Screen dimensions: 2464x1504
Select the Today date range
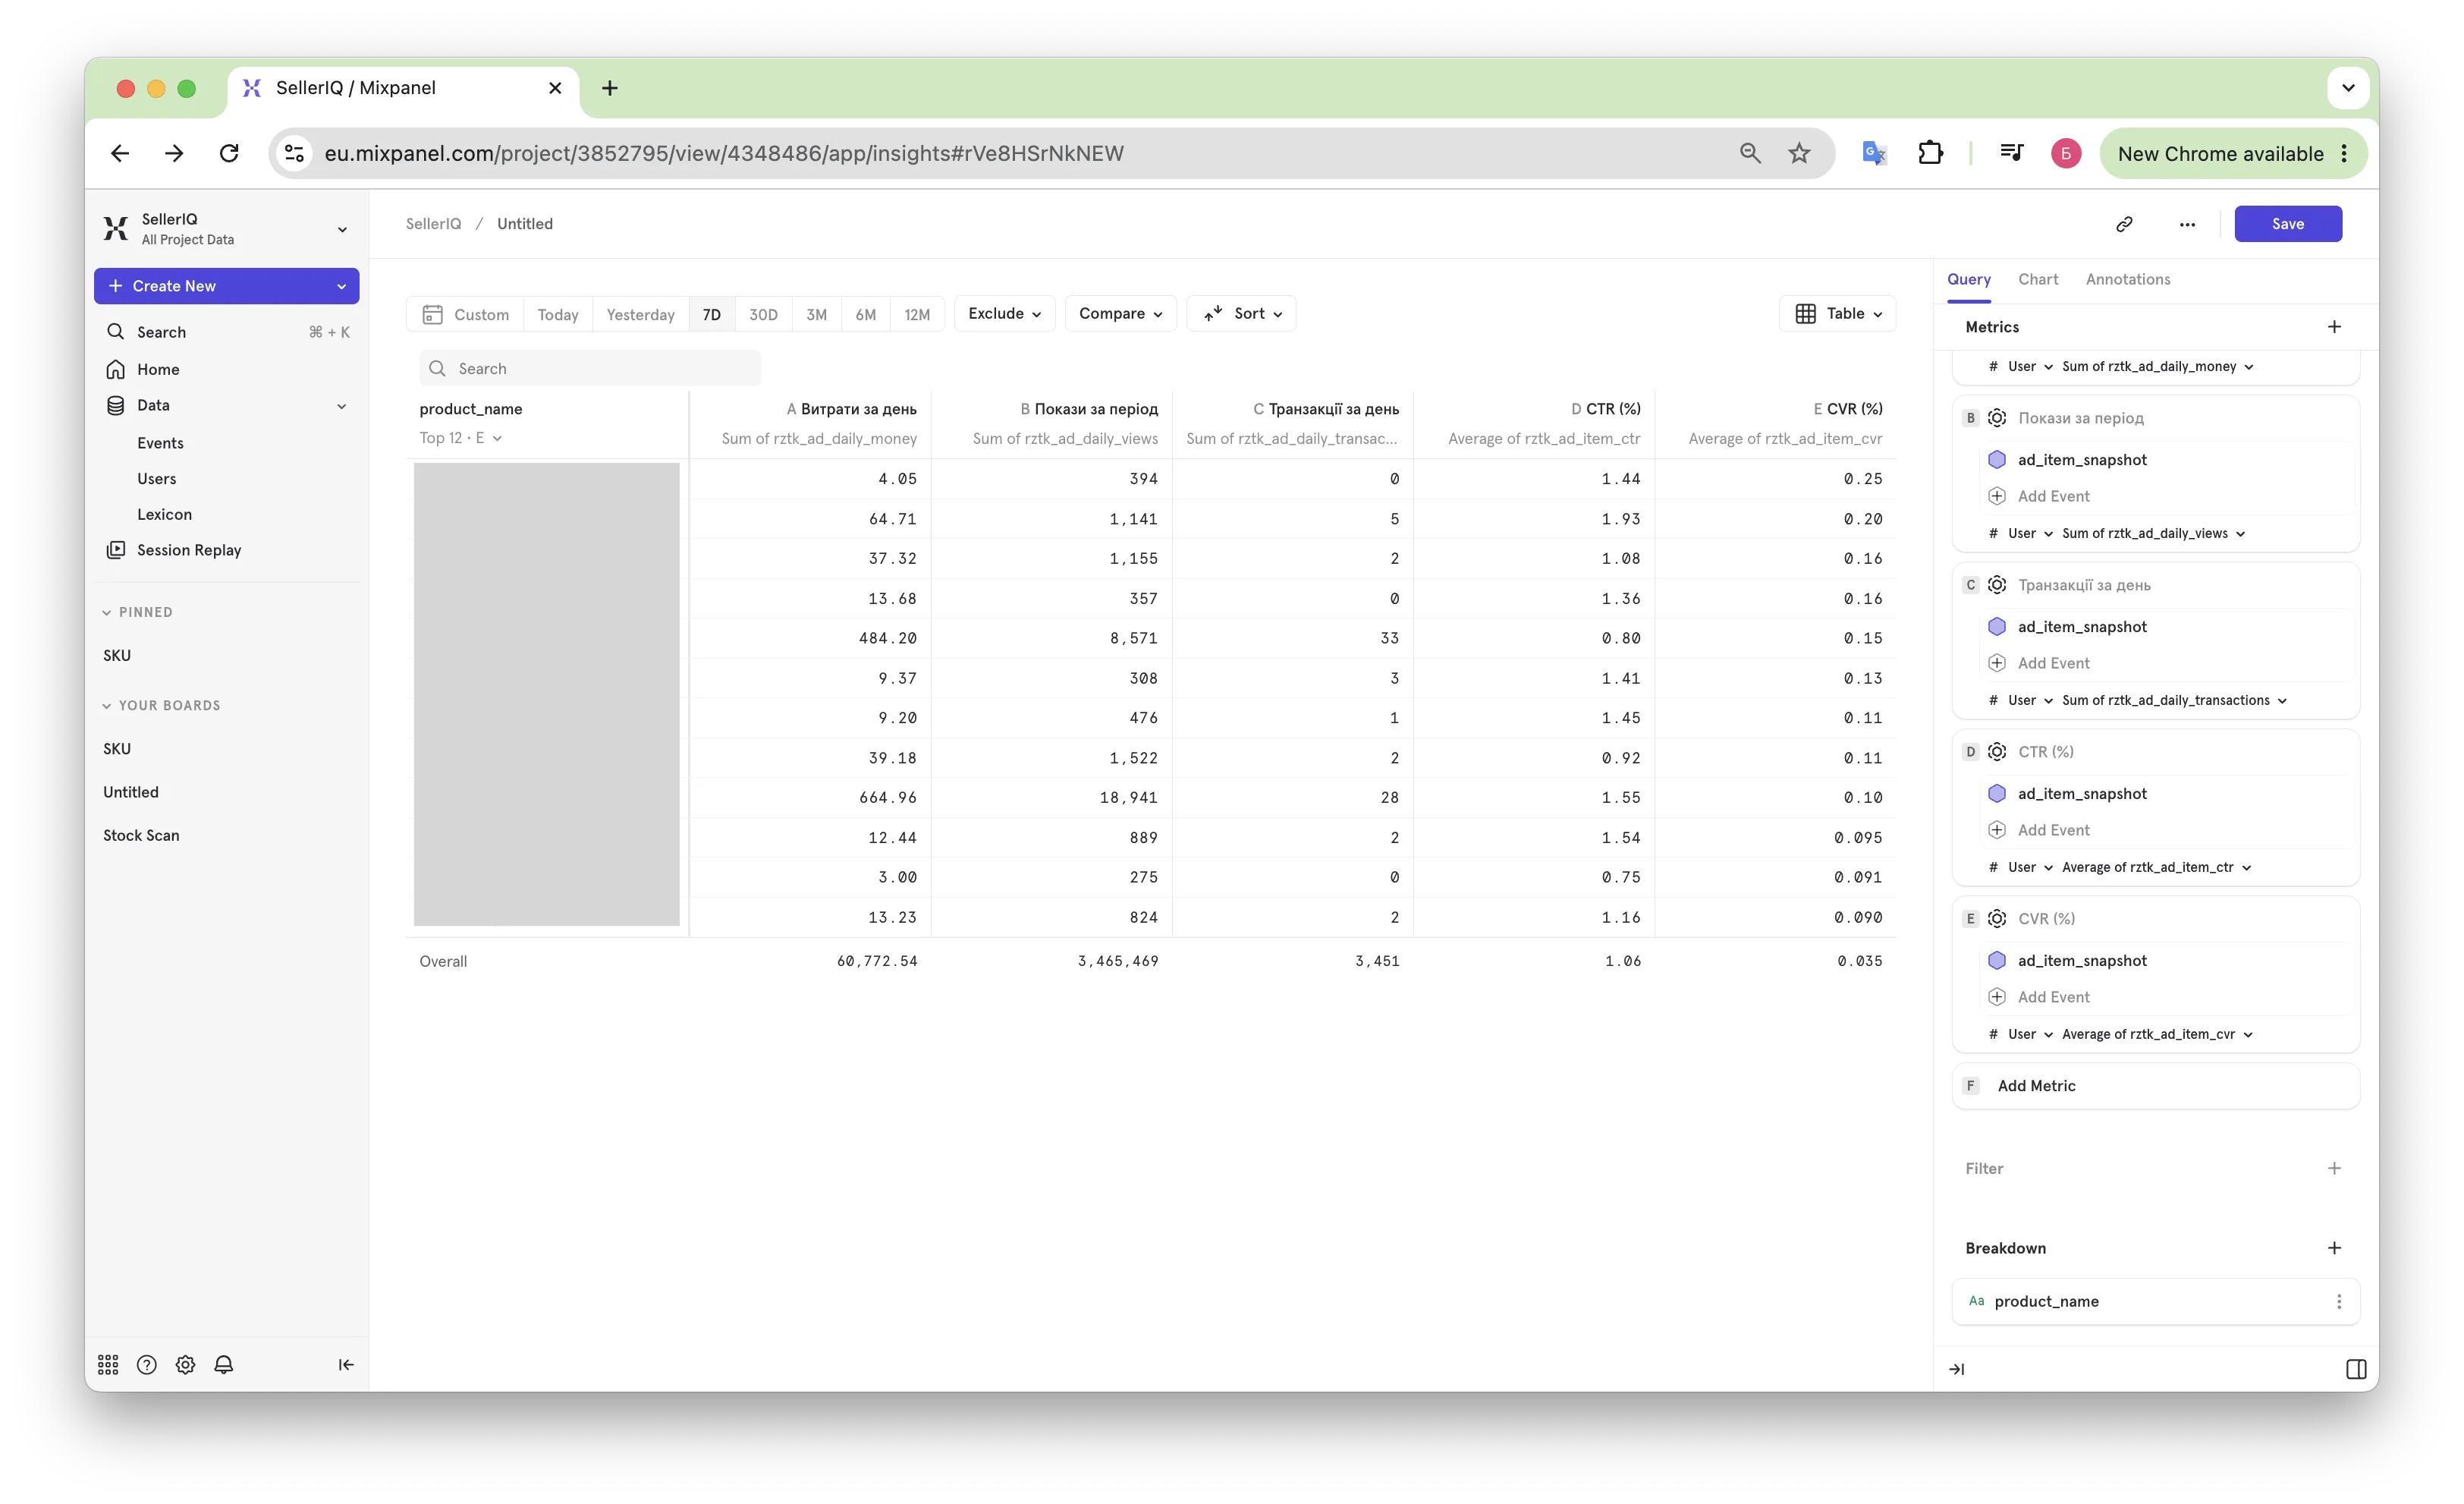pos(558,314)
